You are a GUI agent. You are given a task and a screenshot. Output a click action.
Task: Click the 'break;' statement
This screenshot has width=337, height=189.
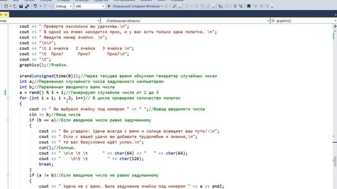click(x=46, y=164)
